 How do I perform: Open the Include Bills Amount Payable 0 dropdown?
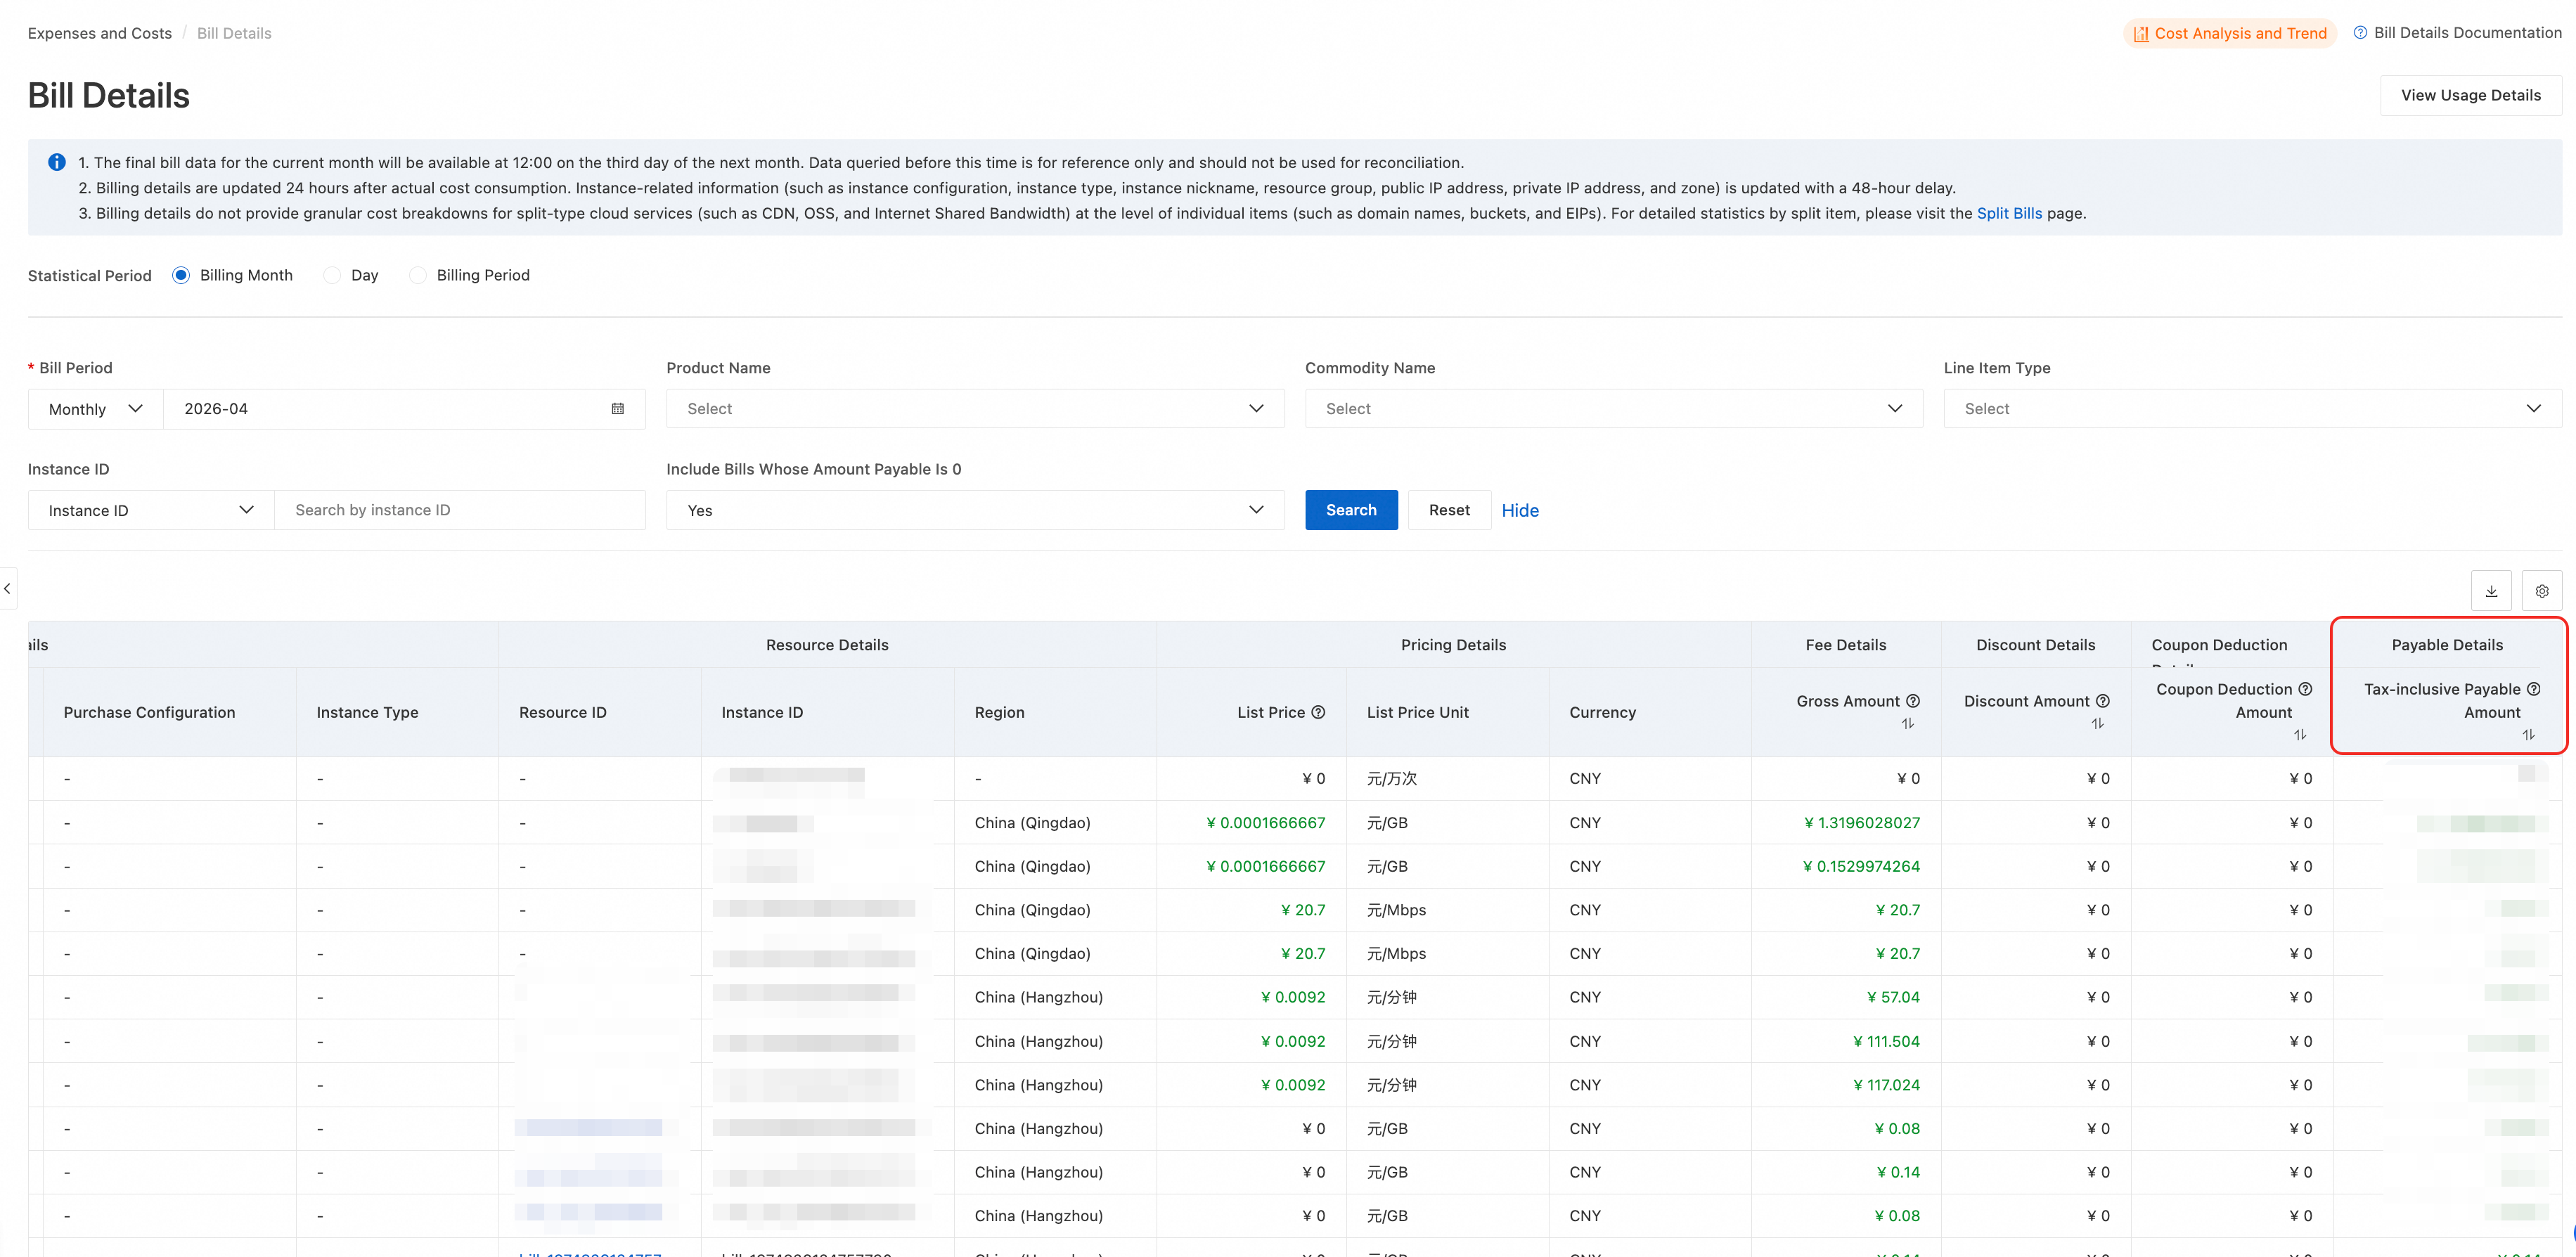point(975,510)
